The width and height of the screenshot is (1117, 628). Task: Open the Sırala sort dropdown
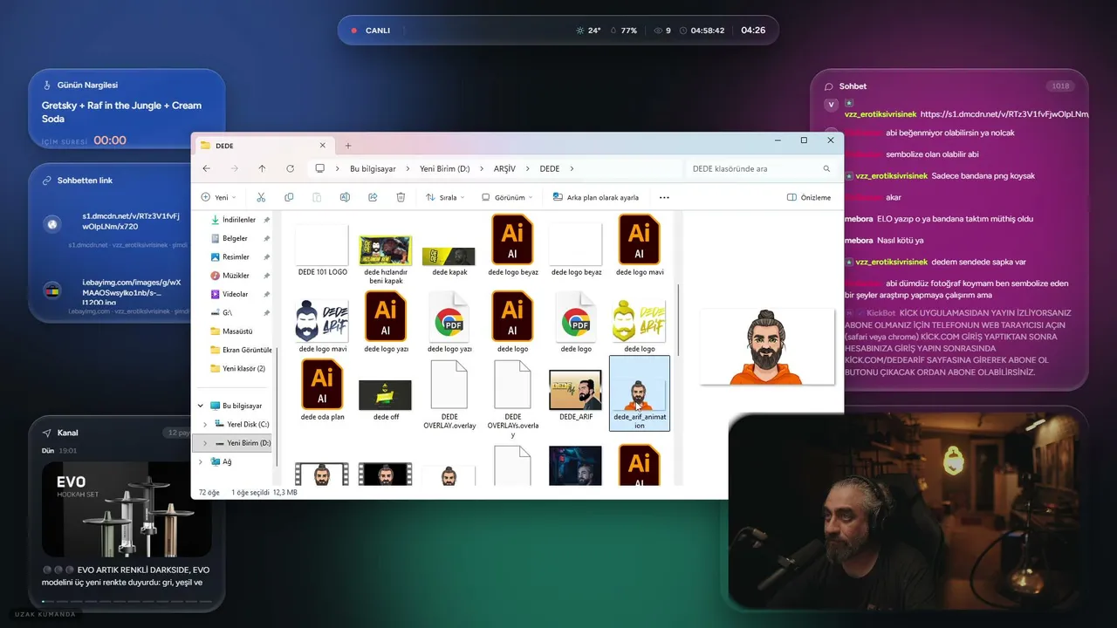point(445,197)
